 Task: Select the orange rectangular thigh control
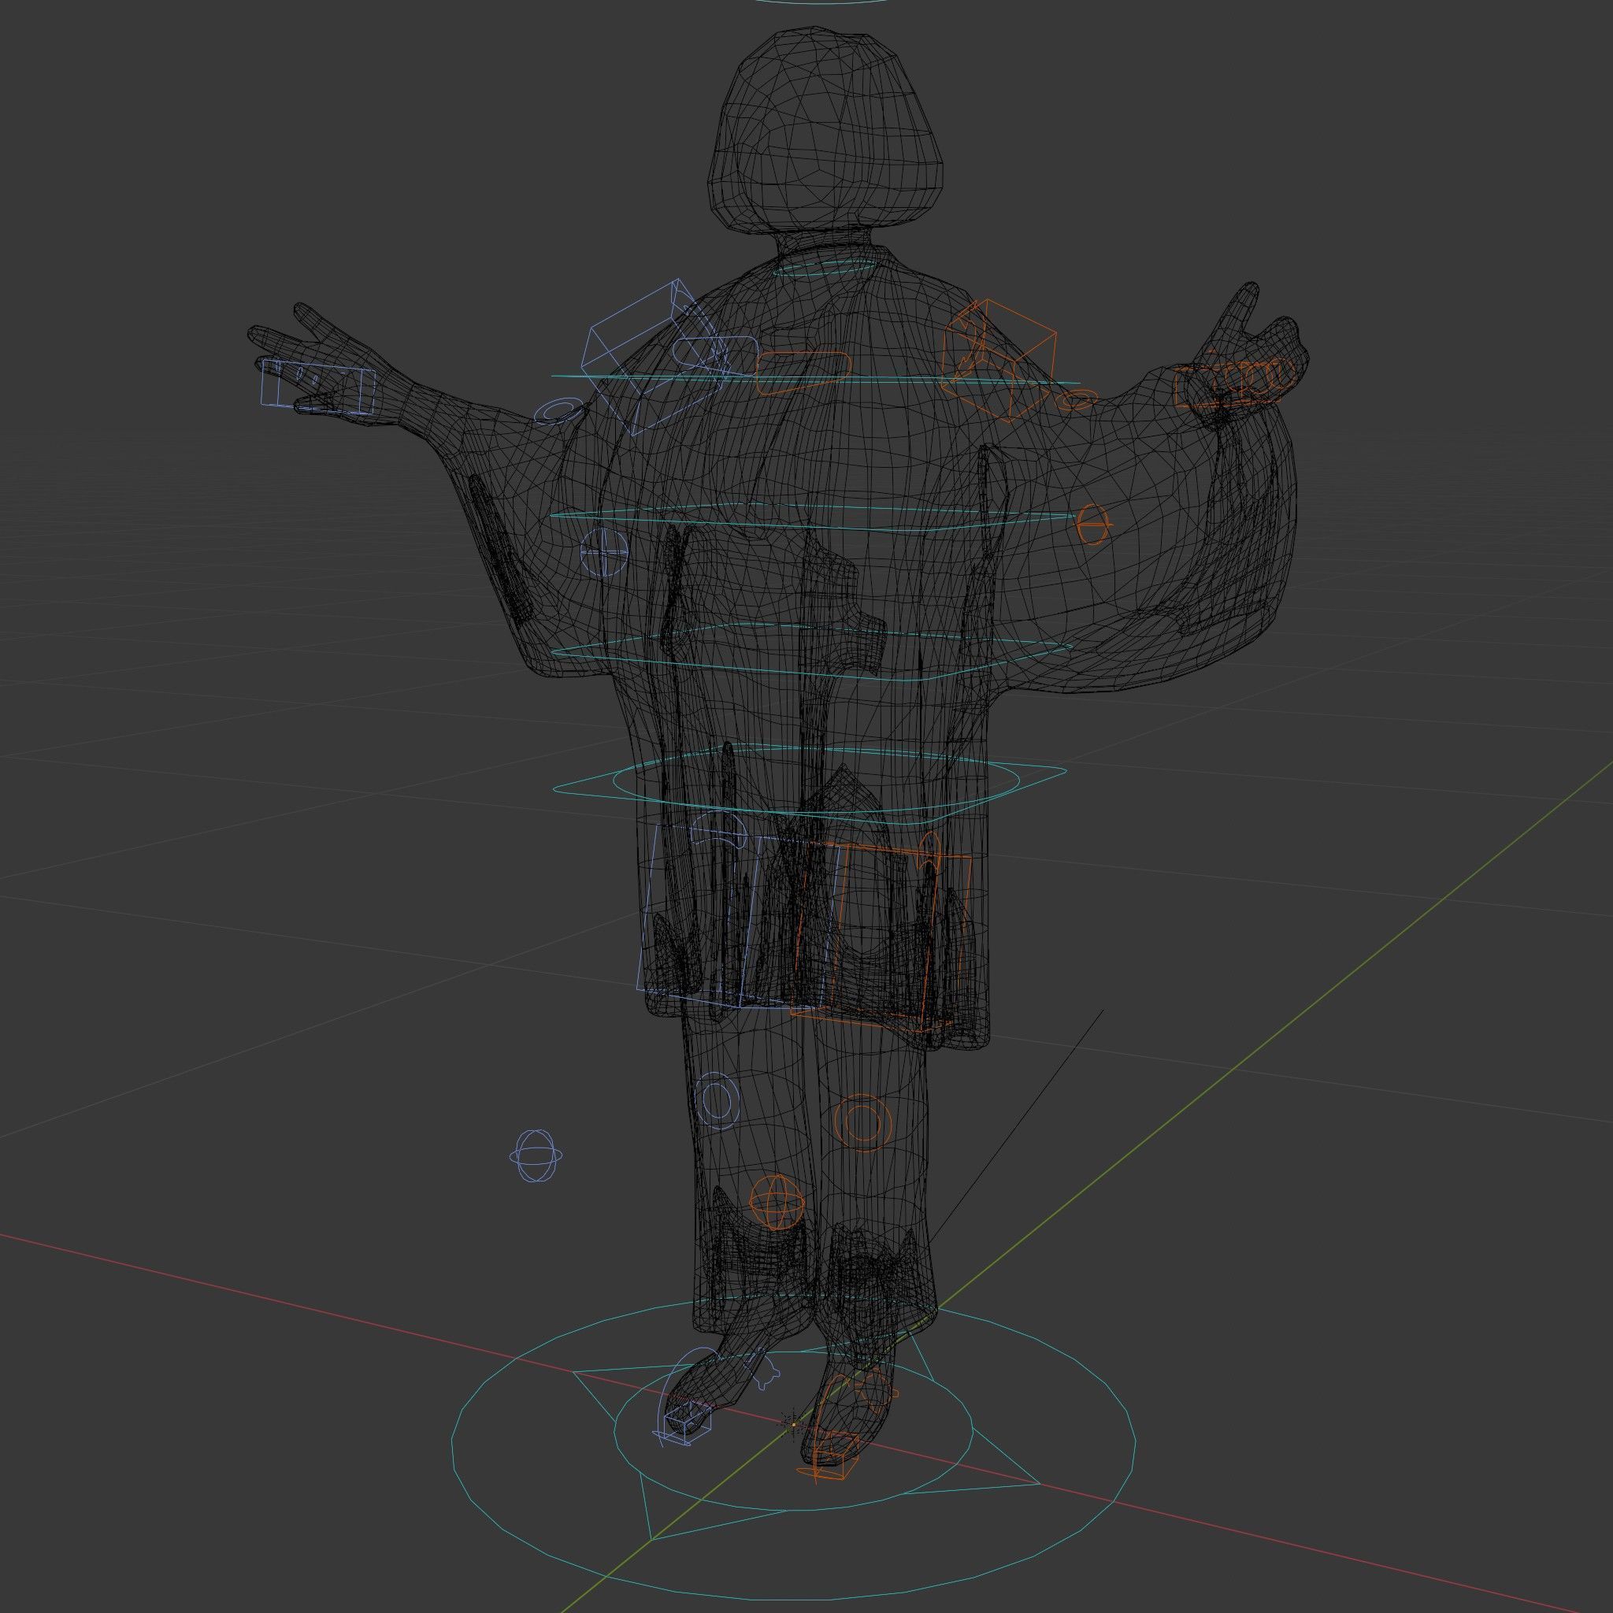(881, 937)
